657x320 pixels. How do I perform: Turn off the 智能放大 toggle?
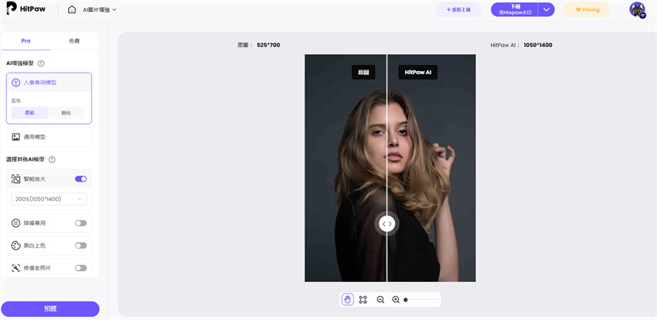click(80, 179)
